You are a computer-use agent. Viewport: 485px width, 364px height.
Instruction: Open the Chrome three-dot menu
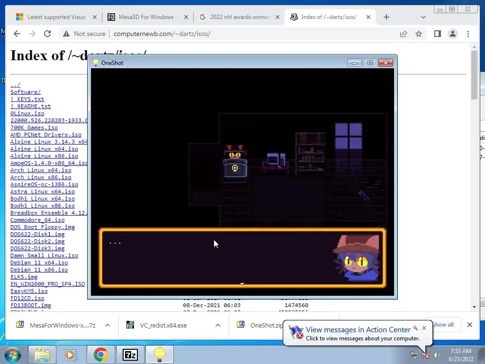pyautogui.click(x=468, y=34)
